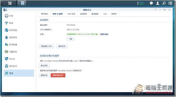The height and width of the screenshot is (97, 176).
Task: Click the 系統設定備份和還原 section heading
Action: [50, 56]
